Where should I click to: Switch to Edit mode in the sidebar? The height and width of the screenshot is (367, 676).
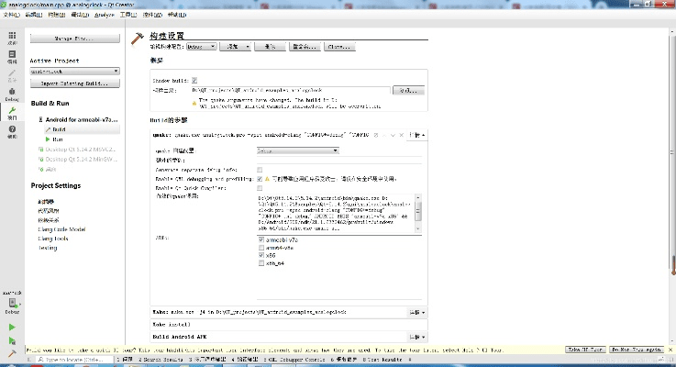(12, 57)
